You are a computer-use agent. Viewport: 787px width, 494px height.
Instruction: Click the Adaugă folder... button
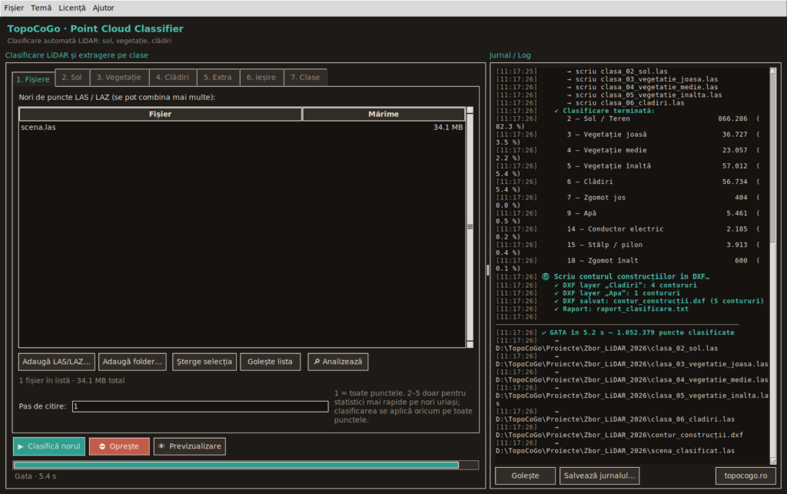[x=132, y=362]
